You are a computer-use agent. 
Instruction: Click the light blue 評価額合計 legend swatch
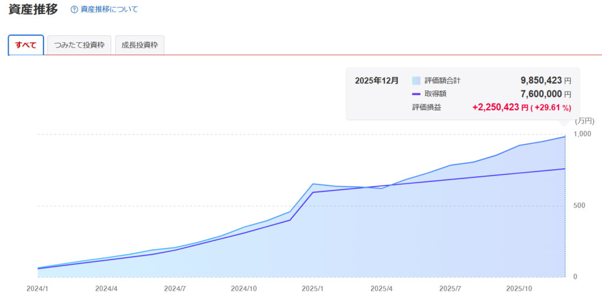click(x=416, y=80)
